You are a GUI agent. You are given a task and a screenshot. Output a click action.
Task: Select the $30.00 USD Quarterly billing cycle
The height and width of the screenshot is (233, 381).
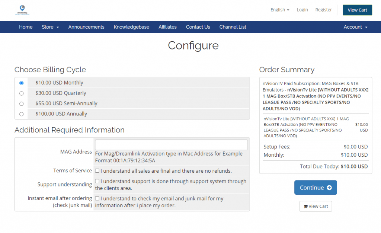pos(21,93)
